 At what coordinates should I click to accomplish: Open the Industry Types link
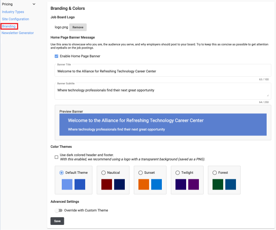click(13, 11)
